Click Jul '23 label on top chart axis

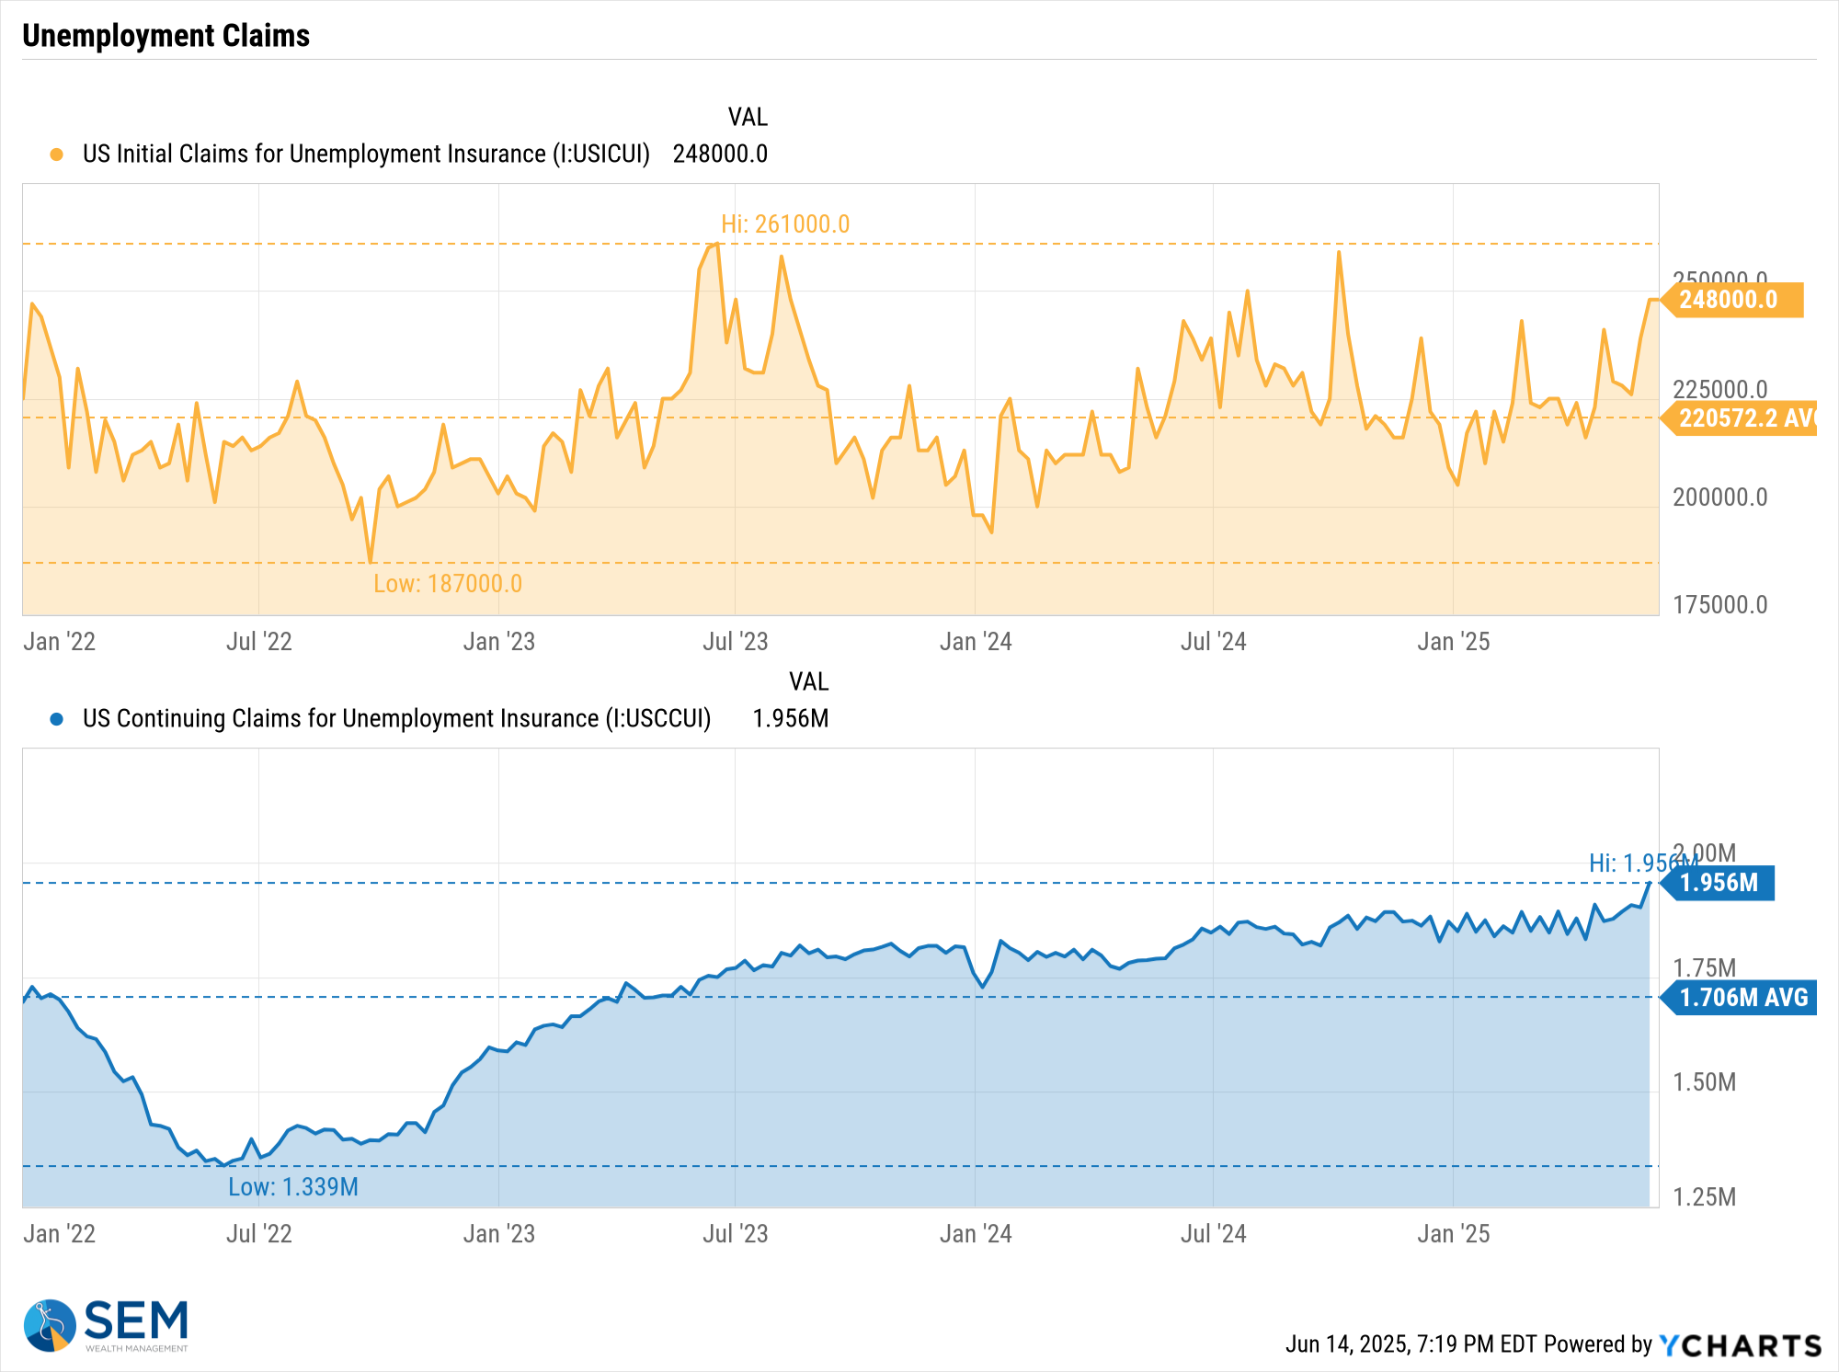[735, 642]
